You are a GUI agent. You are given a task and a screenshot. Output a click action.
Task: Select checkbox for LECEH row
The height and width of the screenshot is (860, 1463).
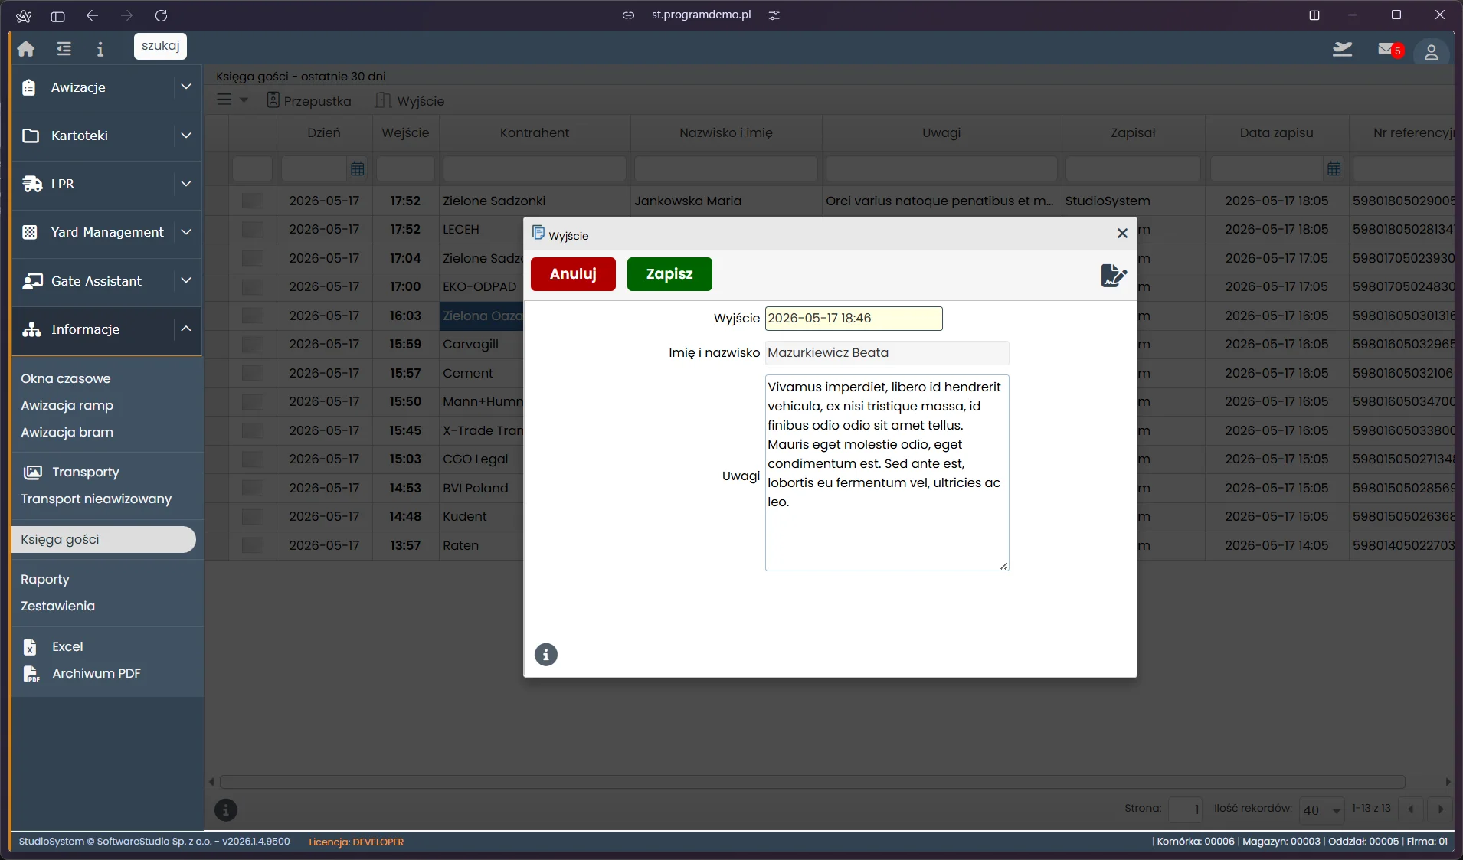tap(252, 229)
